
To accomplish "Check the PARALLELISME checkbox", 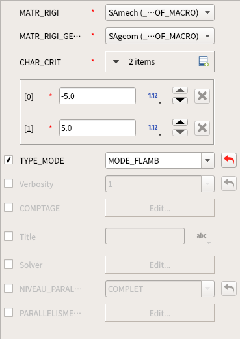I will (x=8, y=312).
